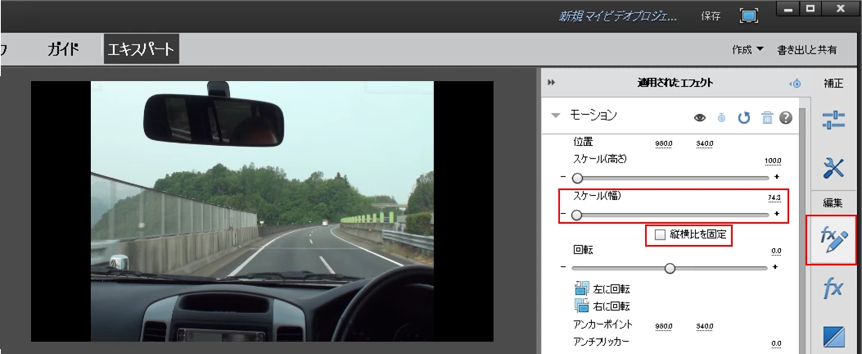Screen dimensions: 862x354
Task: Delete Motion effect with trash icon
Action: click(x=767, y=117)
